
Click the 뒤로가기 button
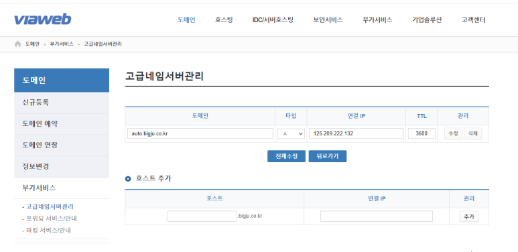coord(328,156)
